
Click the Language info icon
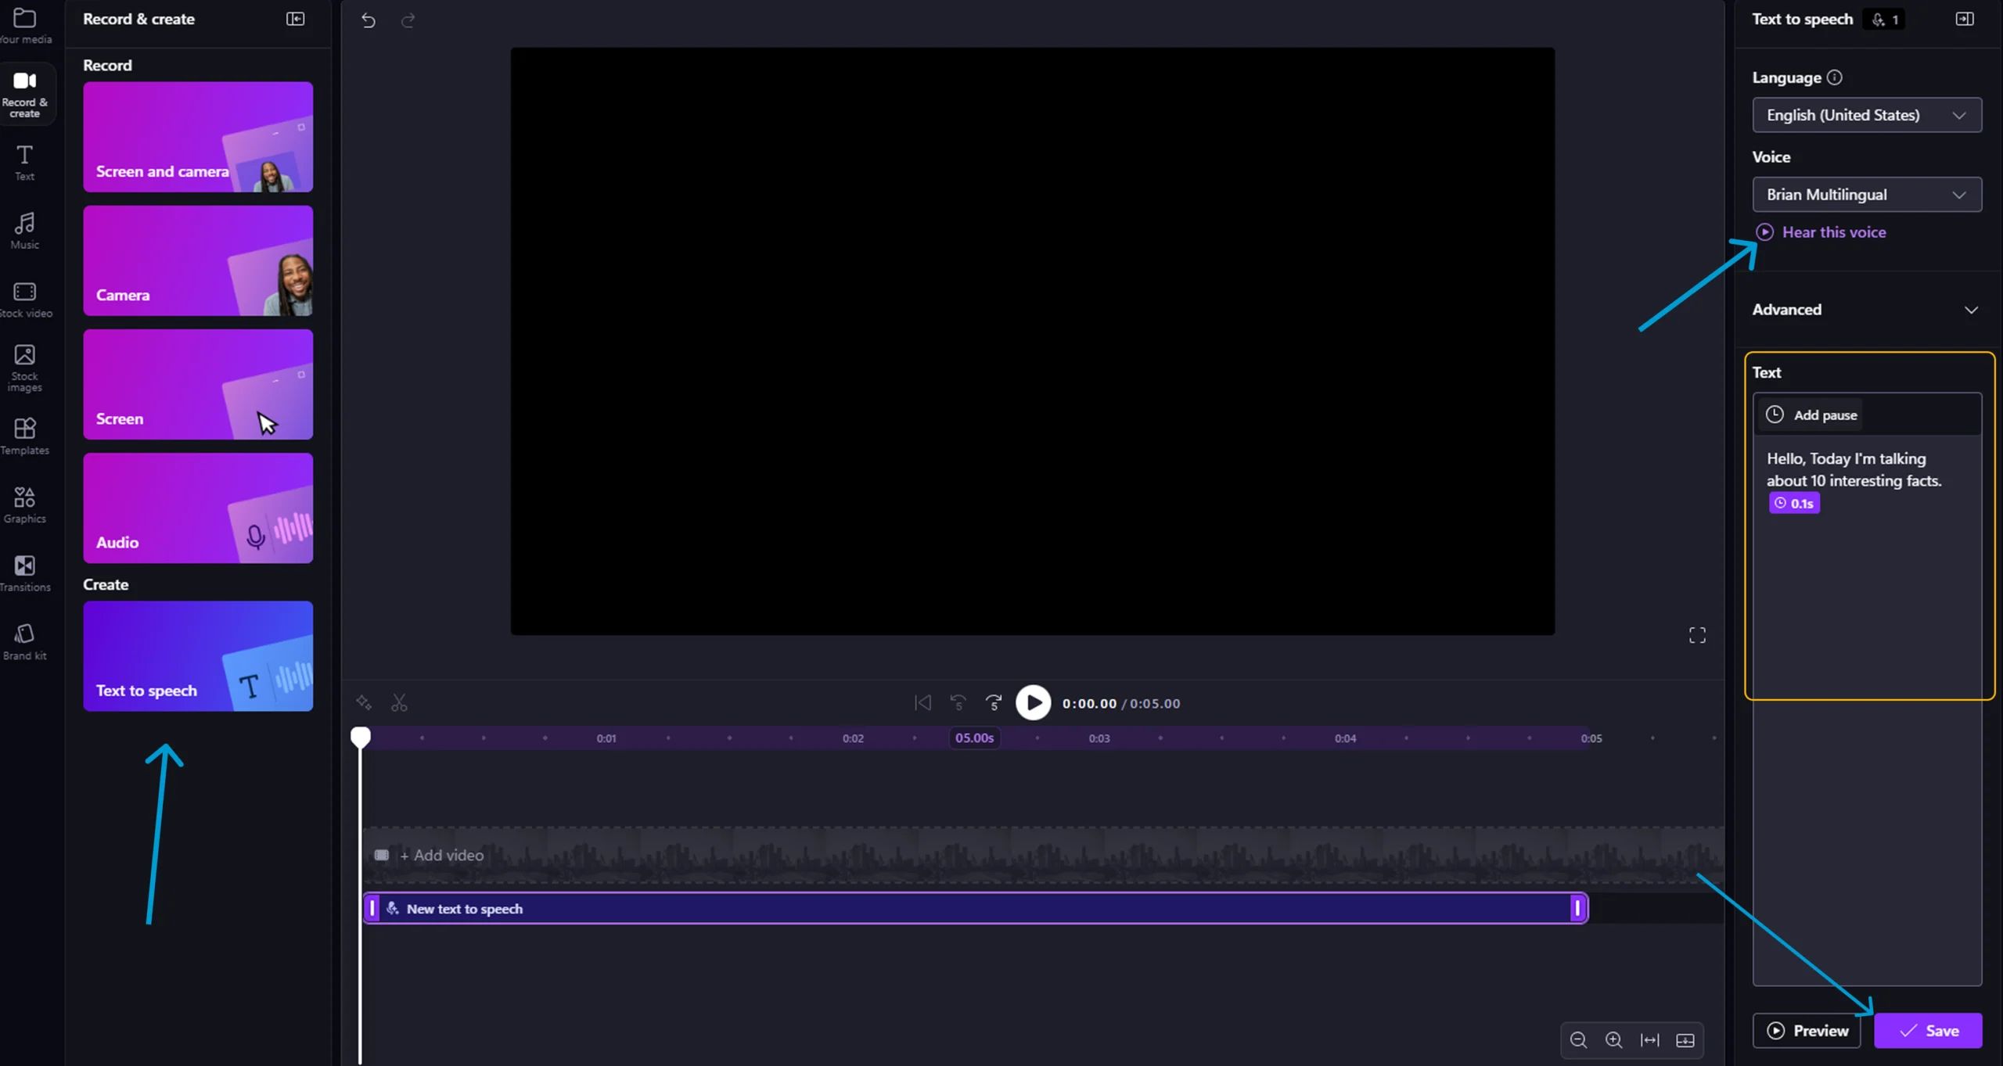click(x=1835, y=77)
